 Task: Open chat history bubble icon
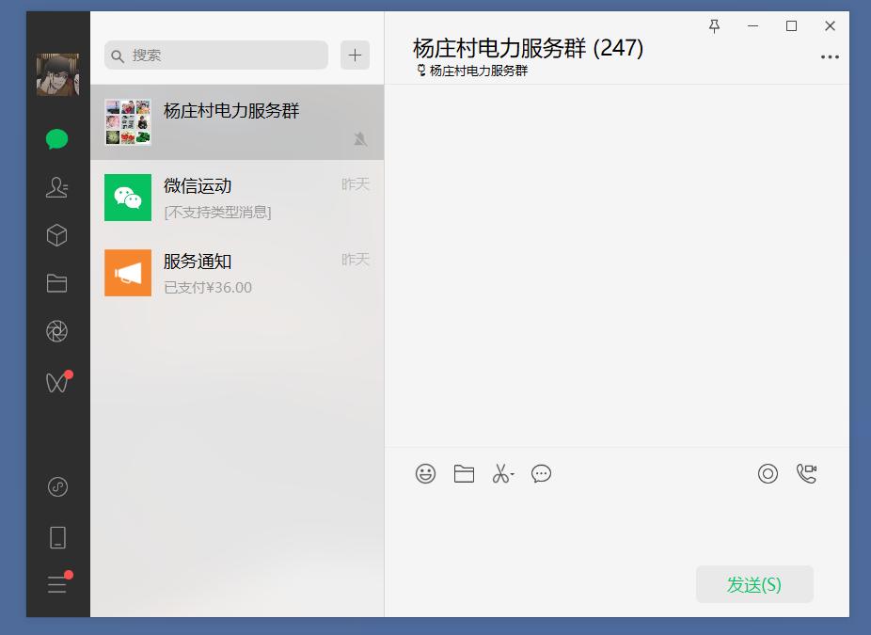point(541,474)
